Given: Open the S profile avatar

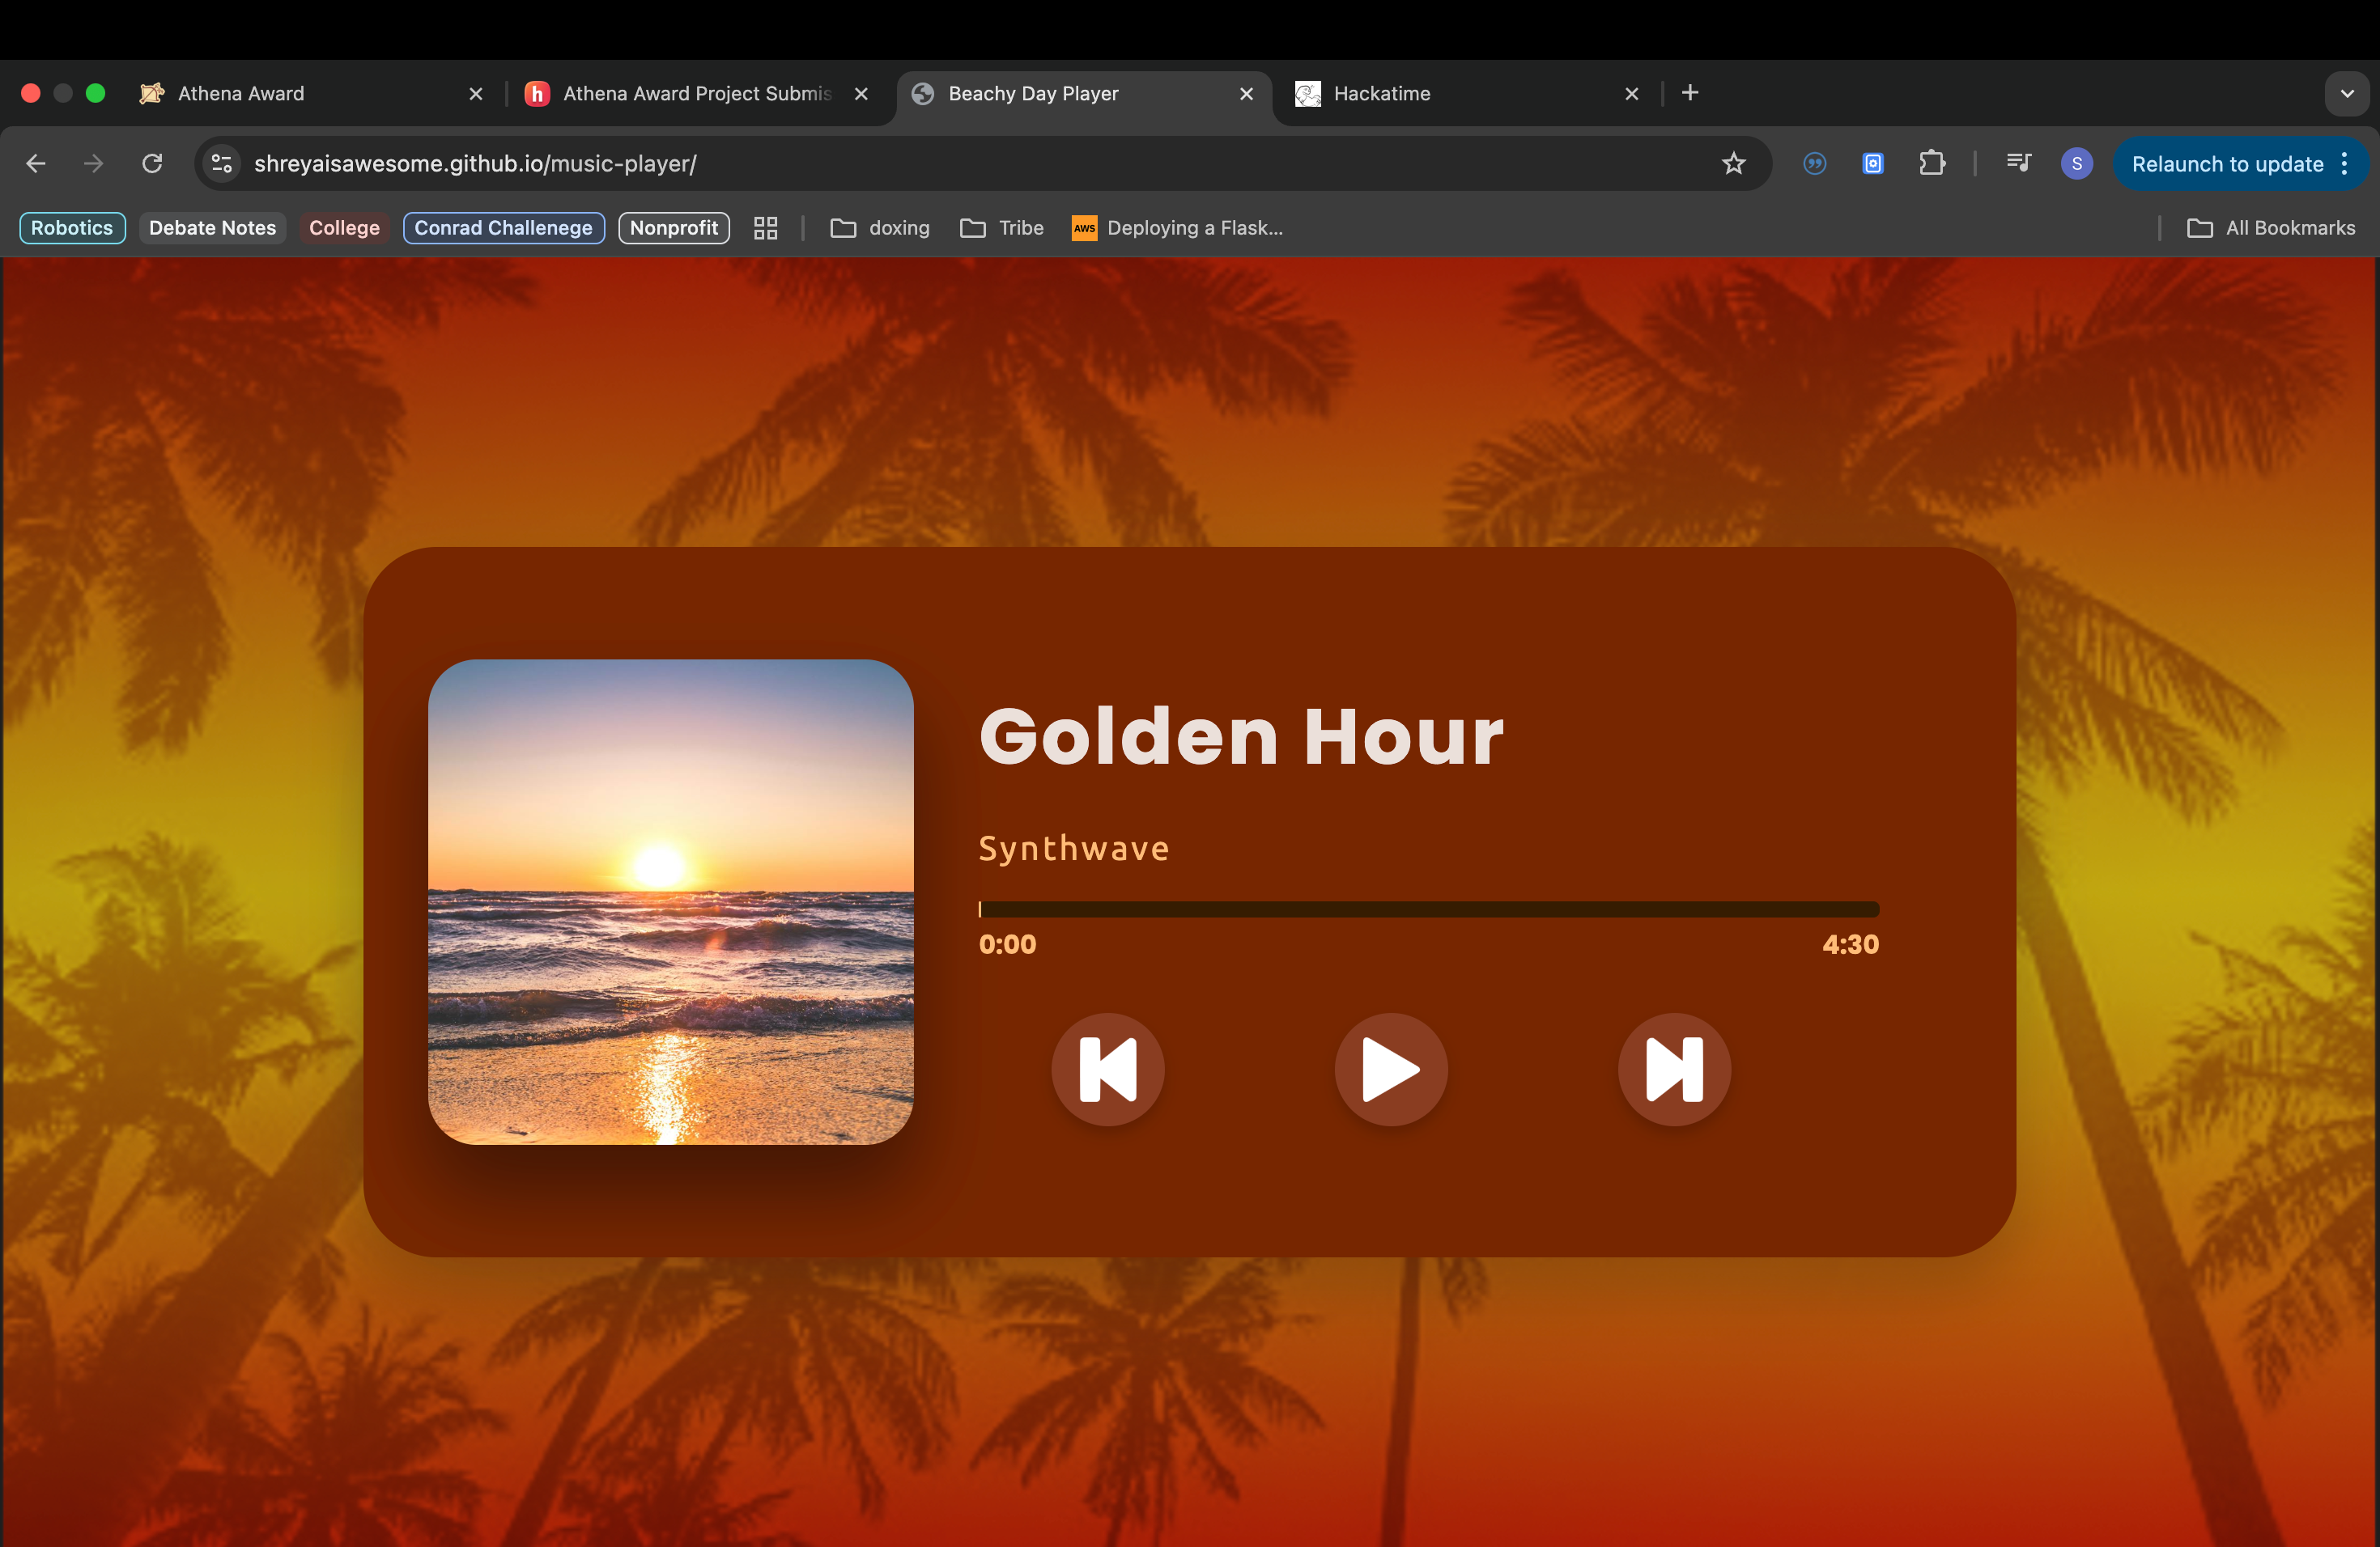Looking at the screenshot, I should [x=2077, y=164].
